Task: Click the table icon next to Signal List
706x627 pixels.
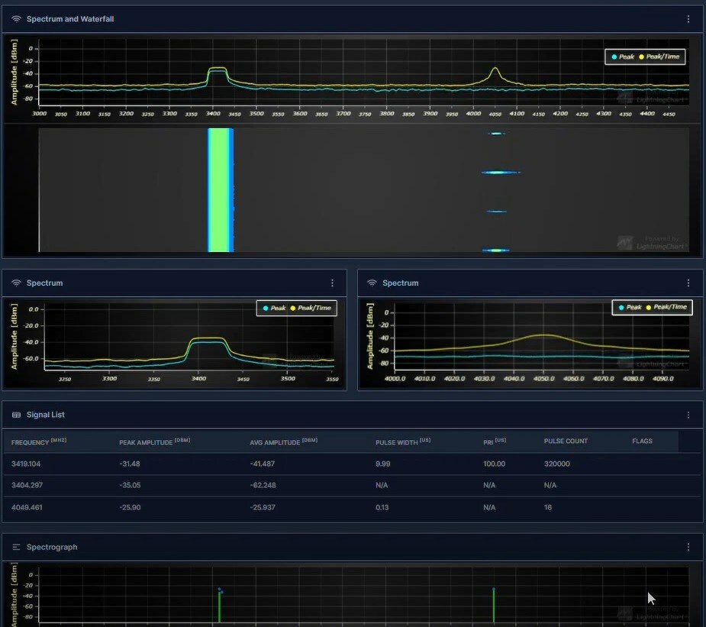Action: pyautogui.click(x=16, y=415)
